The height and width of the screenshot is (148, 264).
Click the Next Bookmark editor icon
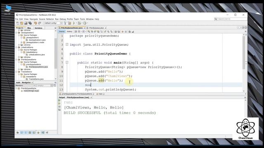[x=108, y=31]
